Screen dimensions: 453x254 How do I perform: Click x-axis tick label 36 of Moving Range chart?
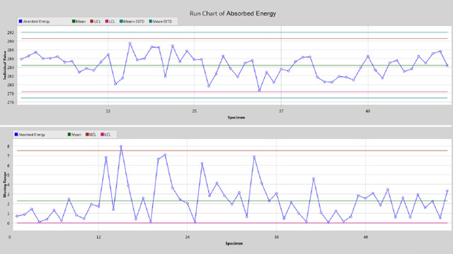[277, 237]
